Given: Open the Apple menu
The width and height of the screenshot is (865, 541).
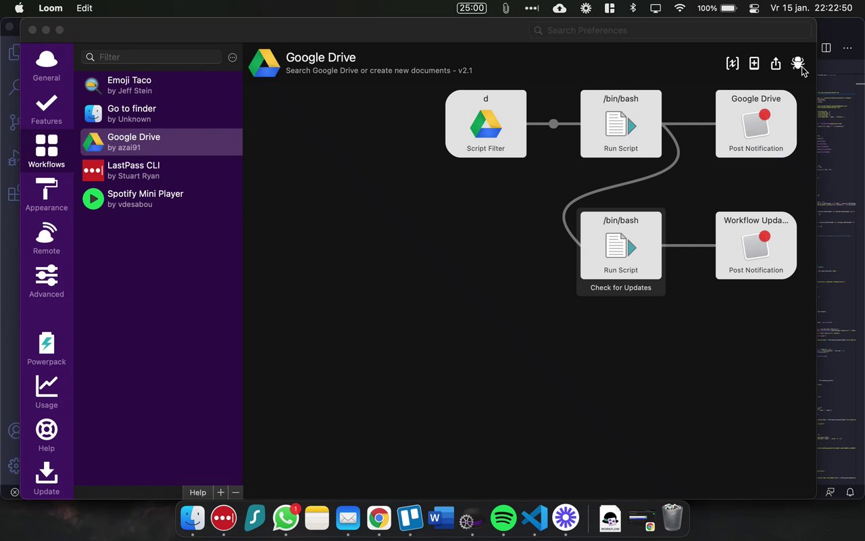Looking at the screenshot, I should point(19,8).
